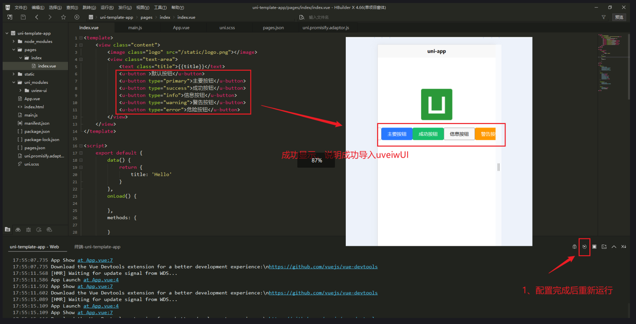The width and height of the screenshot is (636, 324).
Task: Click the save icon in the toolbar
Action: [x=23, y=17]
